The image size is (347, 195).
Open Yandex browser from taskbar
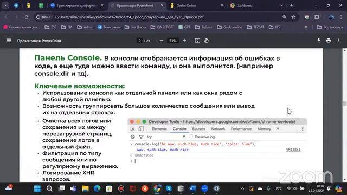tap(145, 188)
